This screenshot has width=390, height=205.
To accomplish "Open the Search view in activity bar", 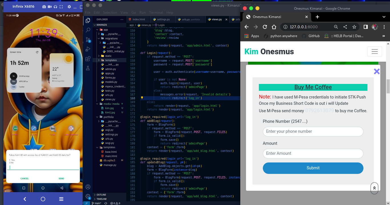I will tap(88, 30).
